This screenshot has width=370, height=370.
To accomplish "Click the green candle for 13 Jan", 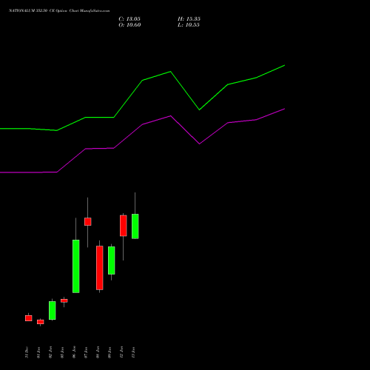I will coord(135,226).
